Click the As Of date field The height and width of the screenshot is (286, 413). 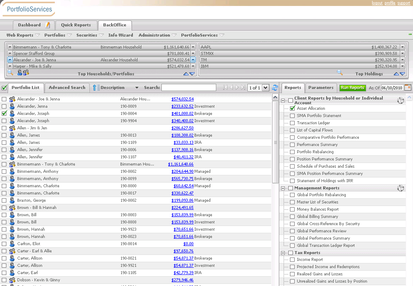pos(392,88)
